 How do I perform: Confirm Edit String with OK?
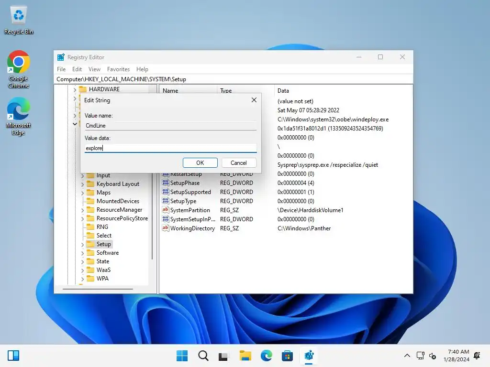tap(200, 162)
